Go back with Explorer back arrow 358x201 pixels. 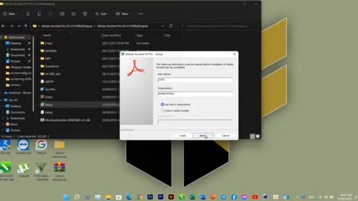pos(3,26)
